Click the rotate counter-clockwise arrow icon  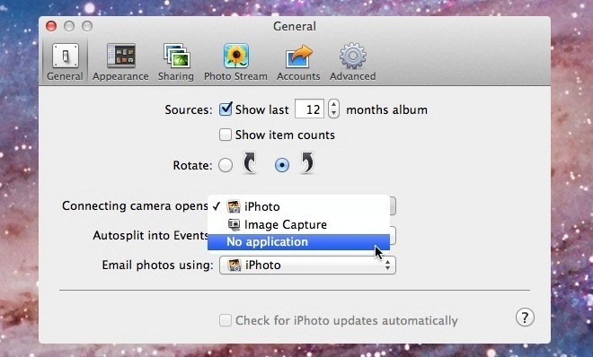pyautogui.click(x=249, y=163)
